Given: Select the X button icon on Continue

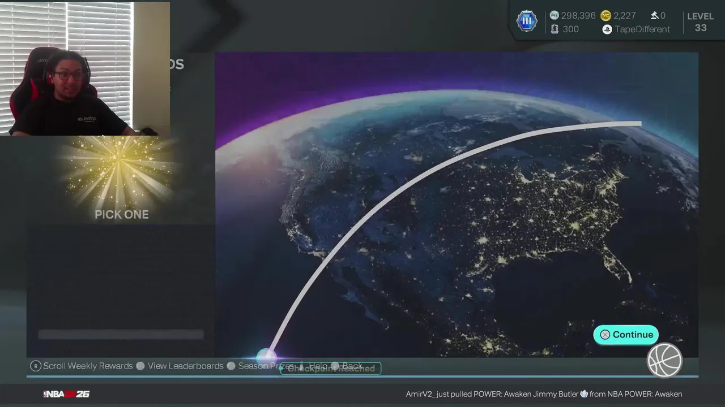Looking at the screenshot, I should [x=605, y=335].
